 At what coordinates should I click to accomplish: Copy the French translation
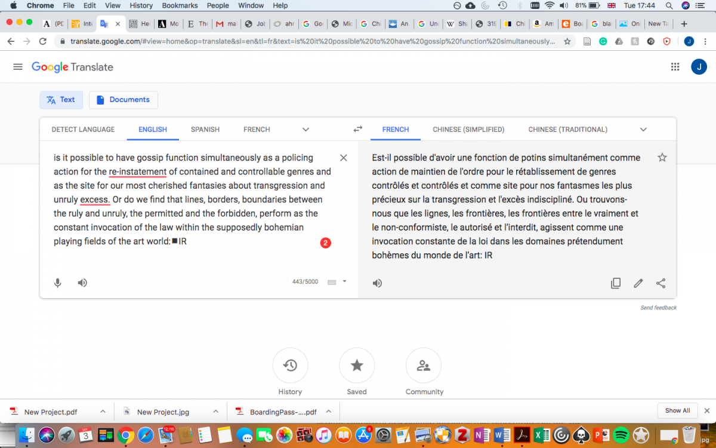coord(616,283)
